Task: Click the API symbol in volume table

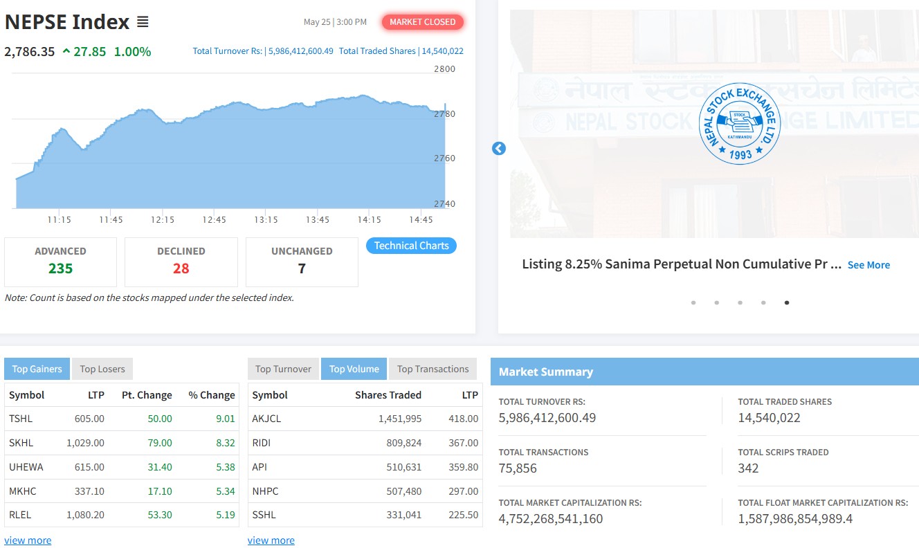Action: click(x=260, y=467)
